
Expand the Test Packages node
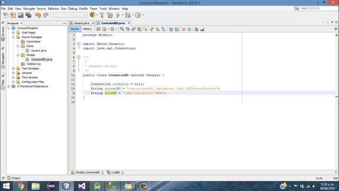(13, 68)
